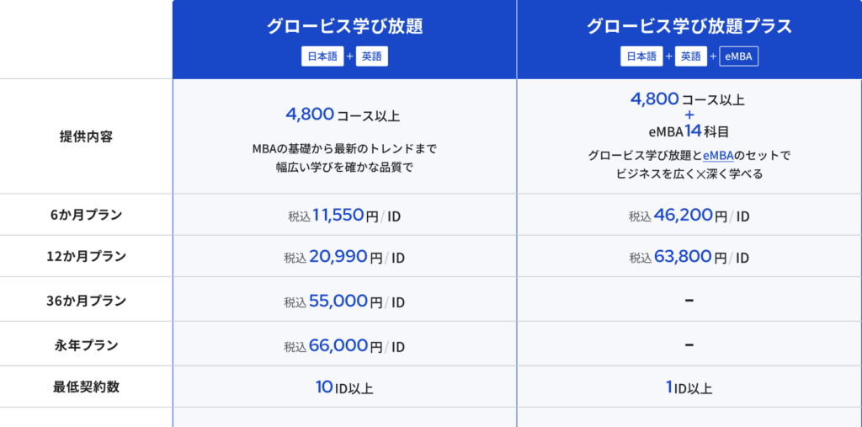The width and height of the screenshot is (862, 427).
Task: Open the underlined eMBA link in description
Action: (x=718, y=156)
